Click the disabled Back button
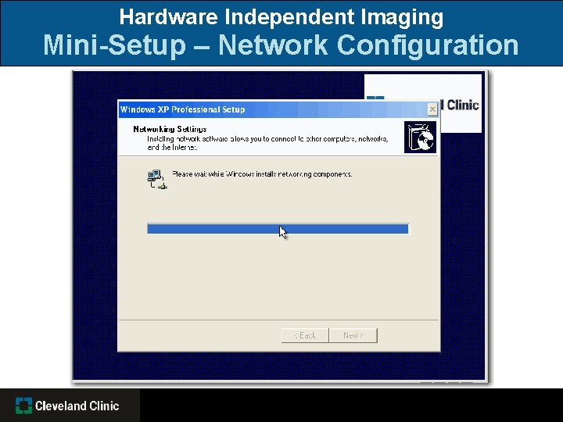 (x=305, y=335)
